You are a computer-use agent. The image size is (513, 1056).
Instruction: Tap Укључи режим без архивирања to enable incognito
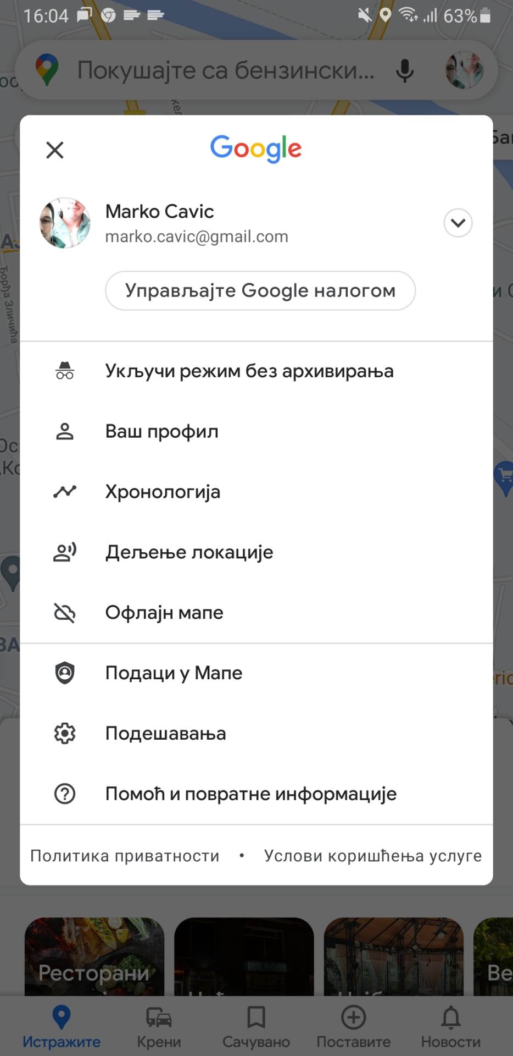(249, 371)
